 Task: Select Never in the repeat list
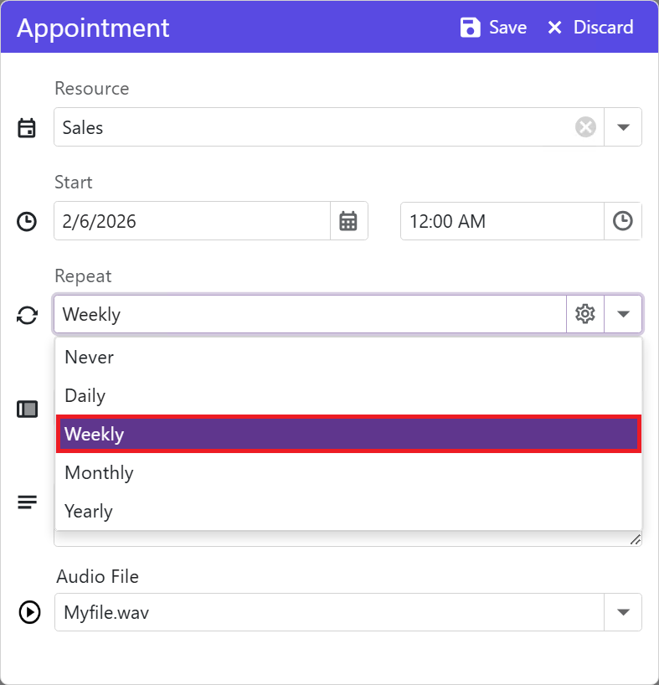click(x=90, y=357)
